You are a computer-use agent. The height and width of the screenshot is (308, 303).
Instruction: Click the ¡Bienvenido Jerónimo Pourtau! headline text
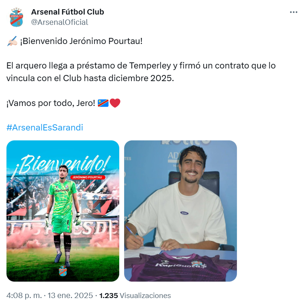(81, 41)
